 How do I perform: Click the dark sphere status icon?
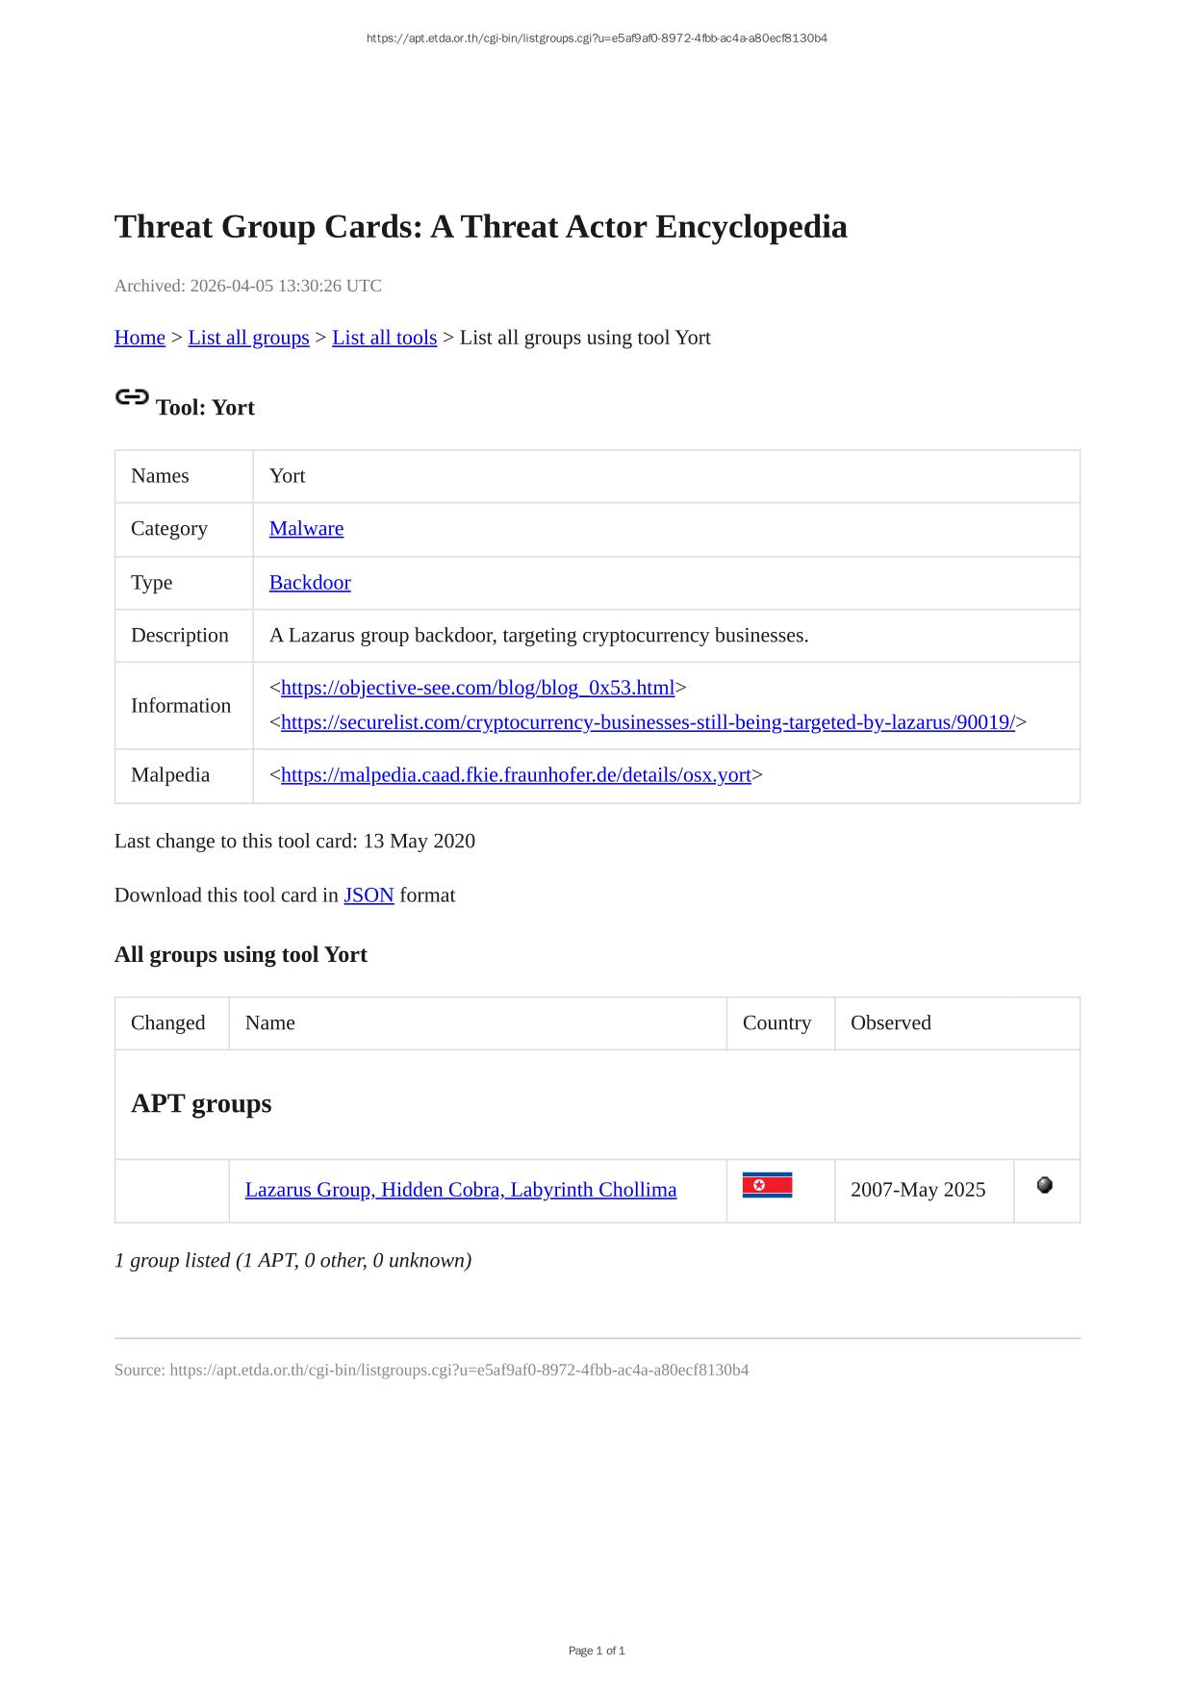pyautogui.click(x=1044, y=1185)
